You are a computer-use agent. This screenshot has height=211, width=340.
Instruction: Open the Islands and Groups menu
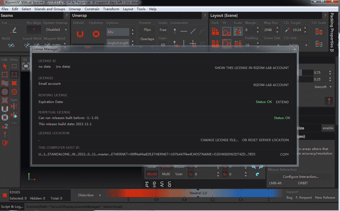tap(50, 9)
